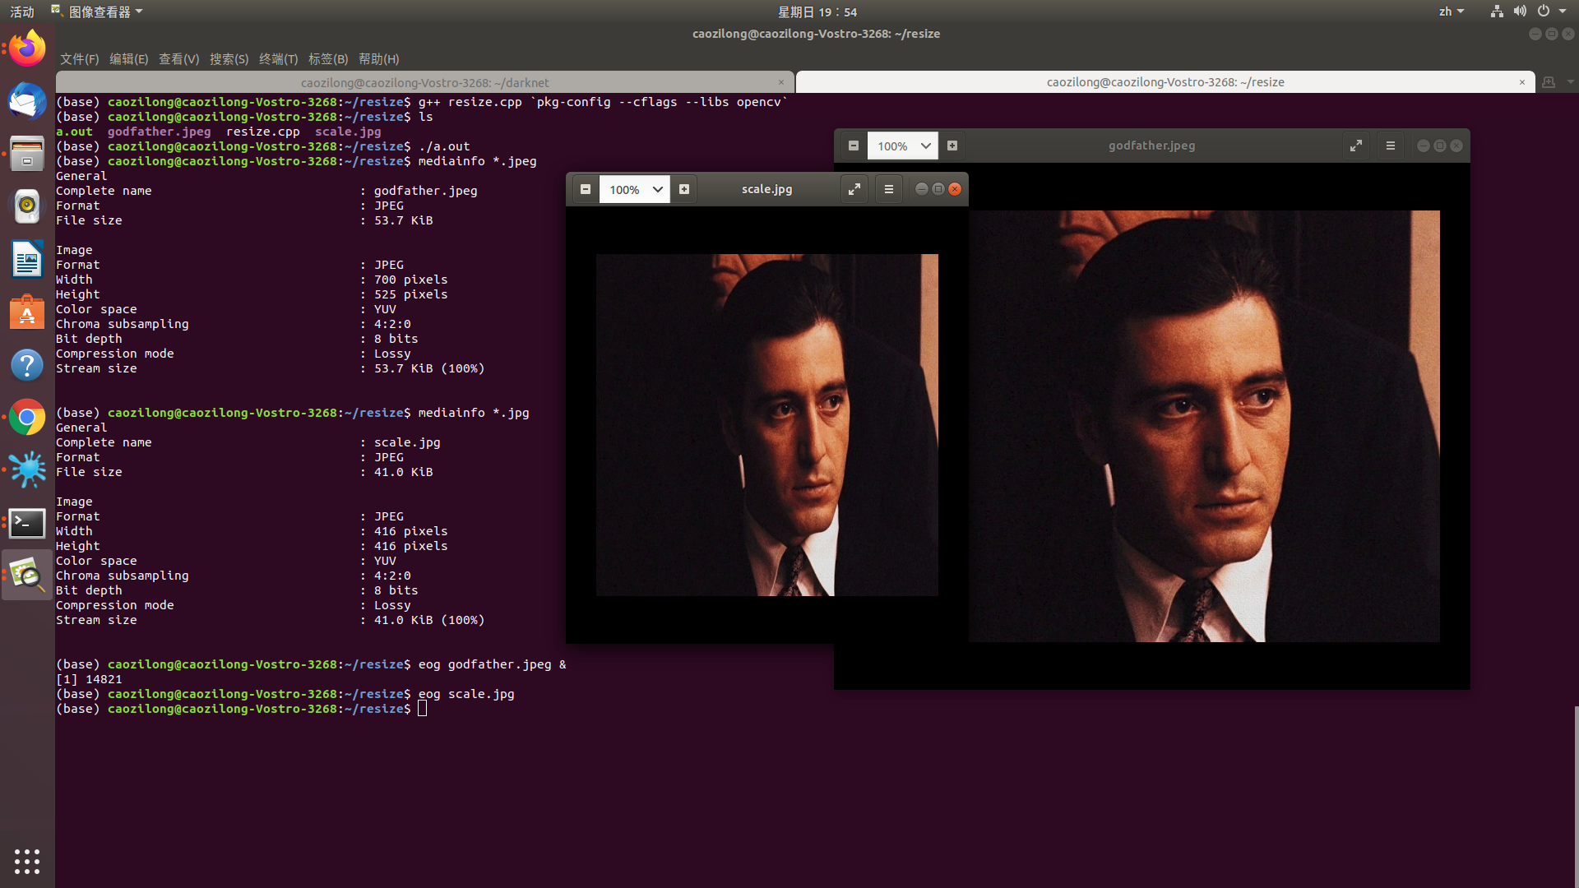
Task: Zoom out in godfather.jpeg viewer
Action: point(854,146)
